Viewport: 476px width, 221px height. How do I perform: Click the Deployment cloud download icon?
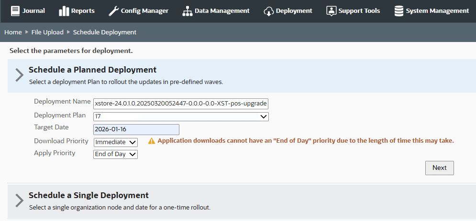(x=269, y=11)
